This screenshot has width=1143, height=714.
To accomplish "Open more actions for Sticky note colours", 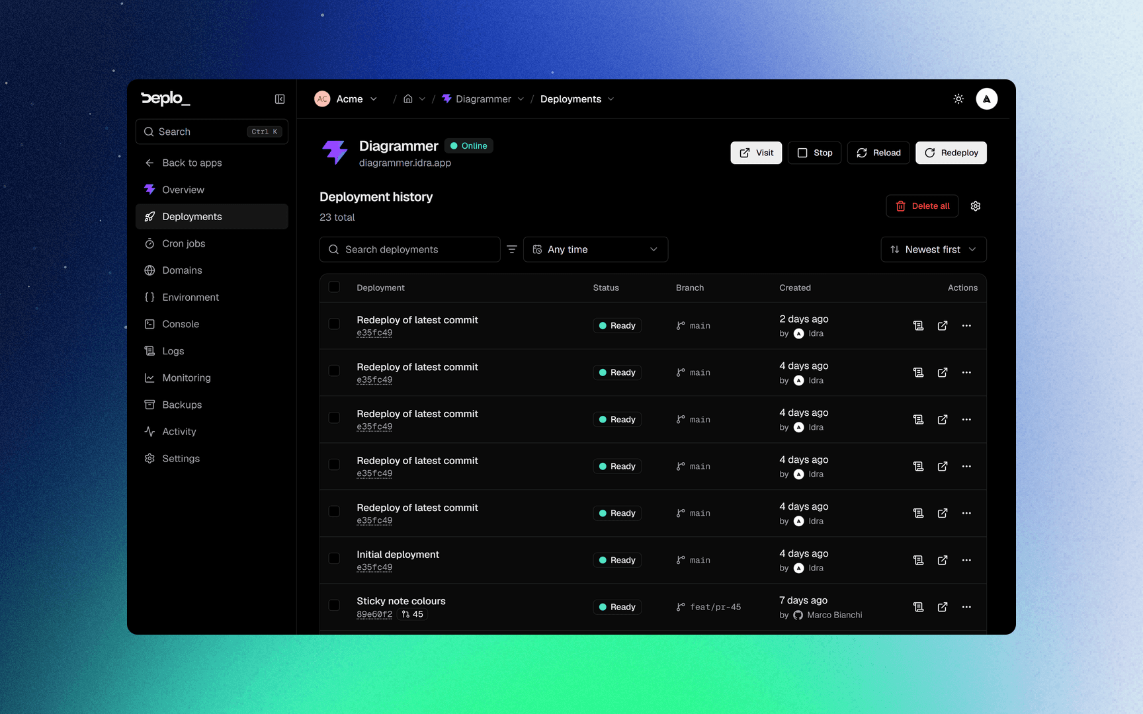I will tap(966, 607).
